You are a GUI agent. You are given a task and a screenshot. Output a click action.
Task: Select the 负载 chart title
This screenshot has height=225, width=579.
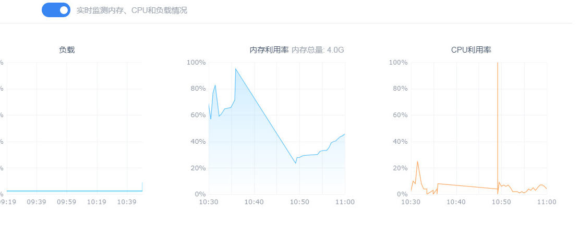(67, 50)
